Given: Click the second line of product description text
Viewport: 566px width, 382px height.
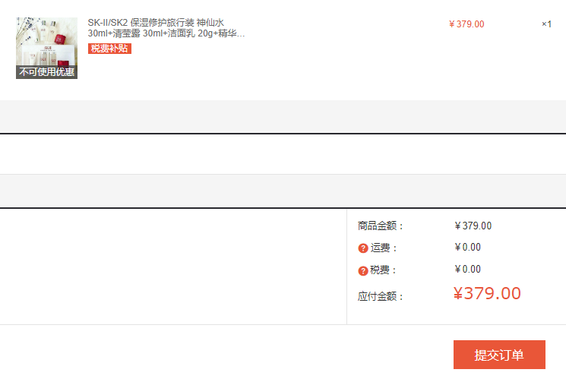Looking at the screenshot, I should click(x=166, y=33).
